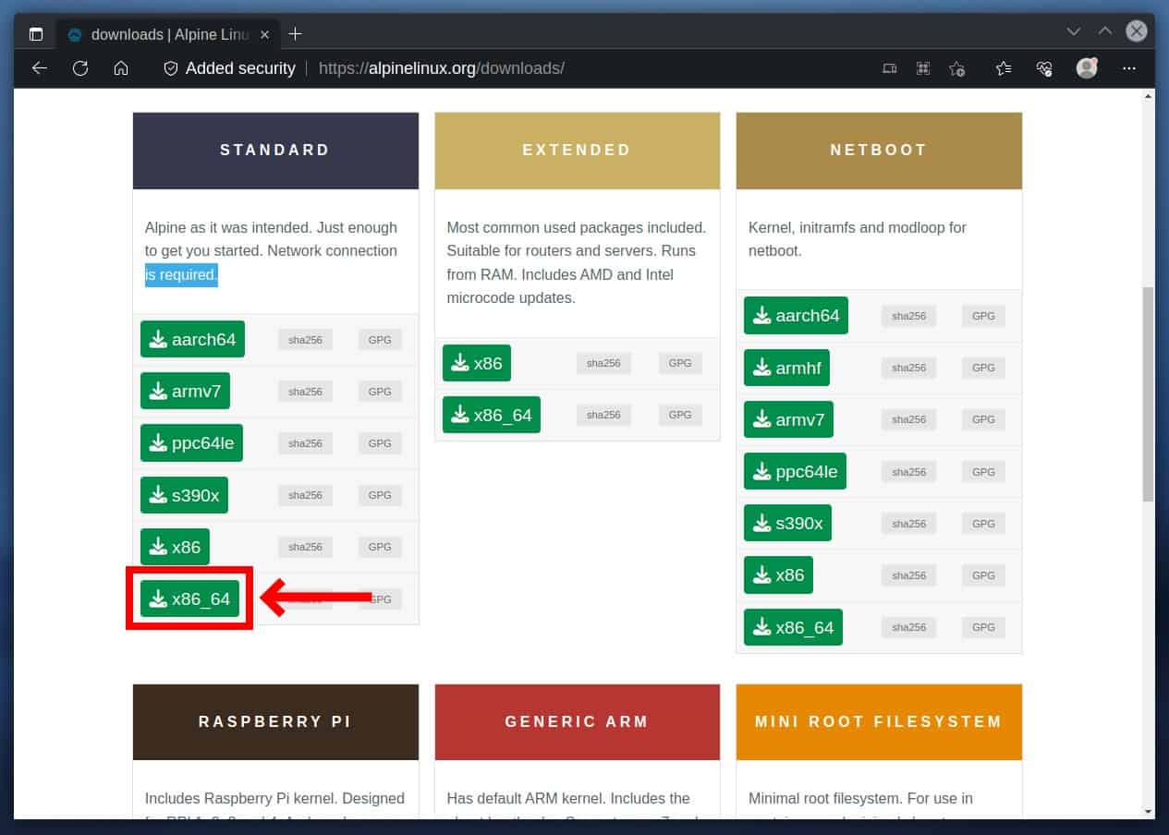
Task: Download Netboot ppc64le image
Action: tap(795, 472)
